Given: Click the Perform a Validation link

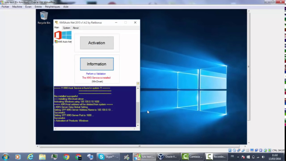Looking at the screenshot, I should (96, 74).
